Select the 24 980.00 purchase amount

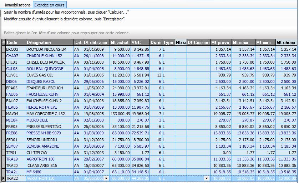coord(120,88)
